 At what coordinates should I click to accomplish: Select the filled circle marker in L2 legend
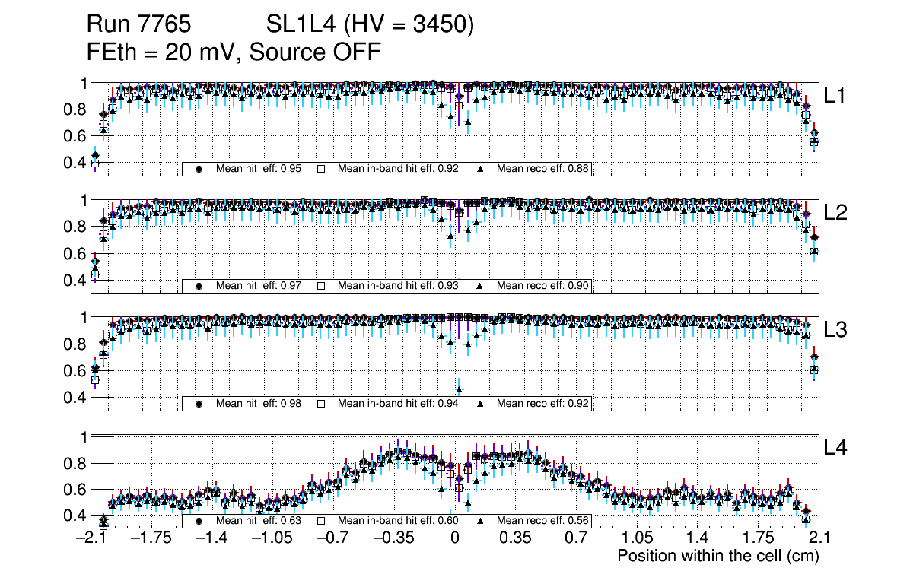click(x=200, y=286)
